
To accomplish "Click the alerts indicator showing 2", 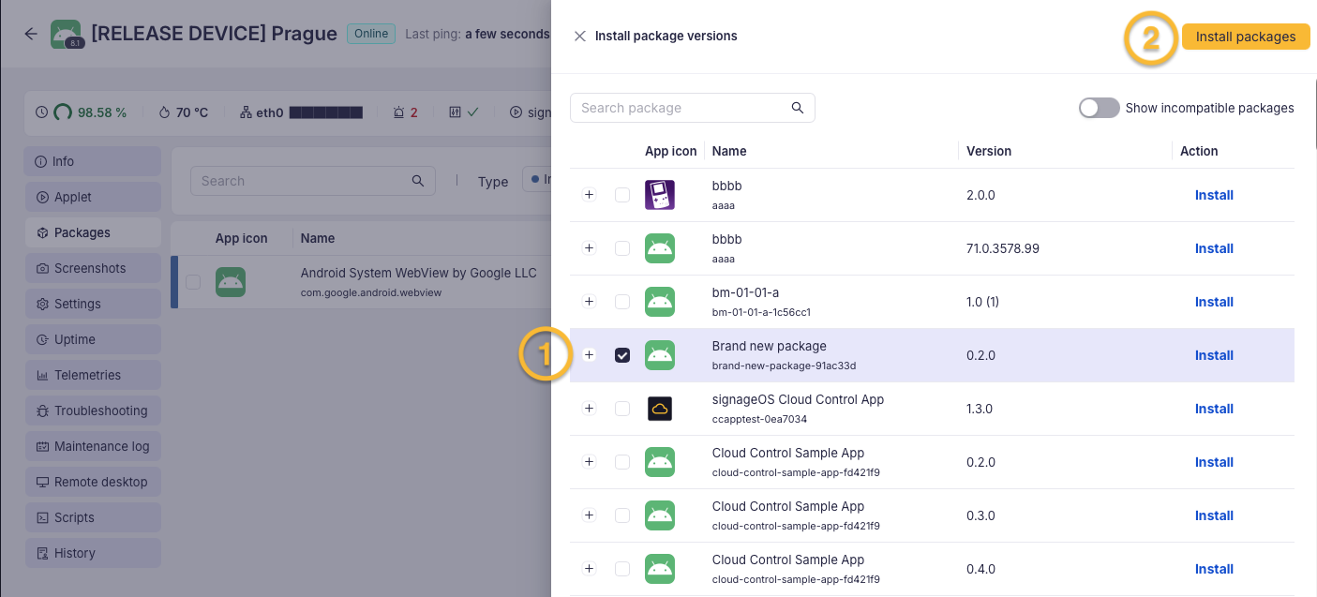I will [406, 112].
